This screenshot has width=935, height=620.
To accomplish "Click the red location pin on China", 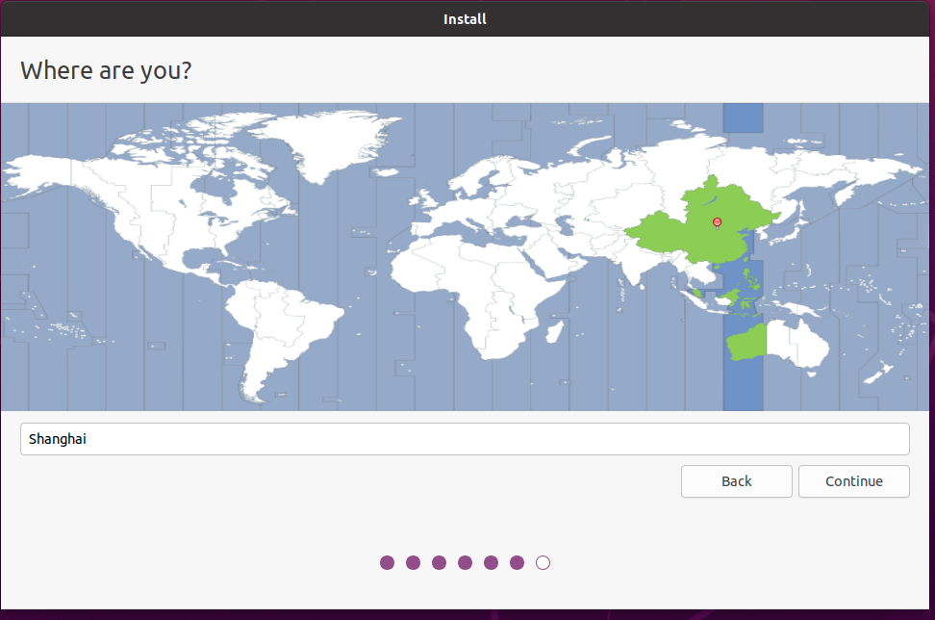I will coord(717,222).
